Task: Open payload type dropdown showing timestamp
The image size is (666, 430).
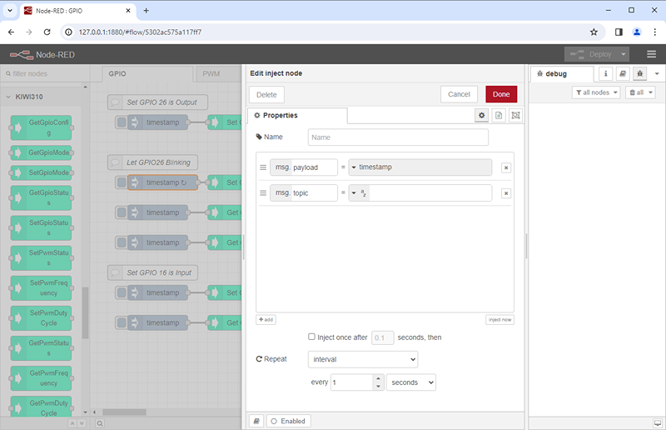Action: point(420,167)
